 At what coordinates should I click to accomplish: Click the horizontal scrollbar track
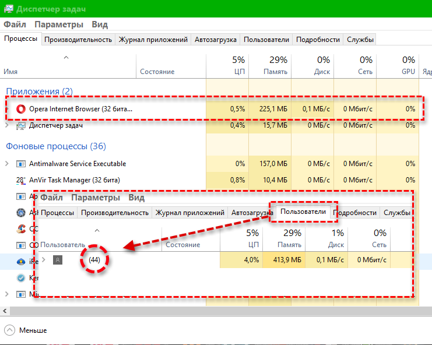(220, 311)
